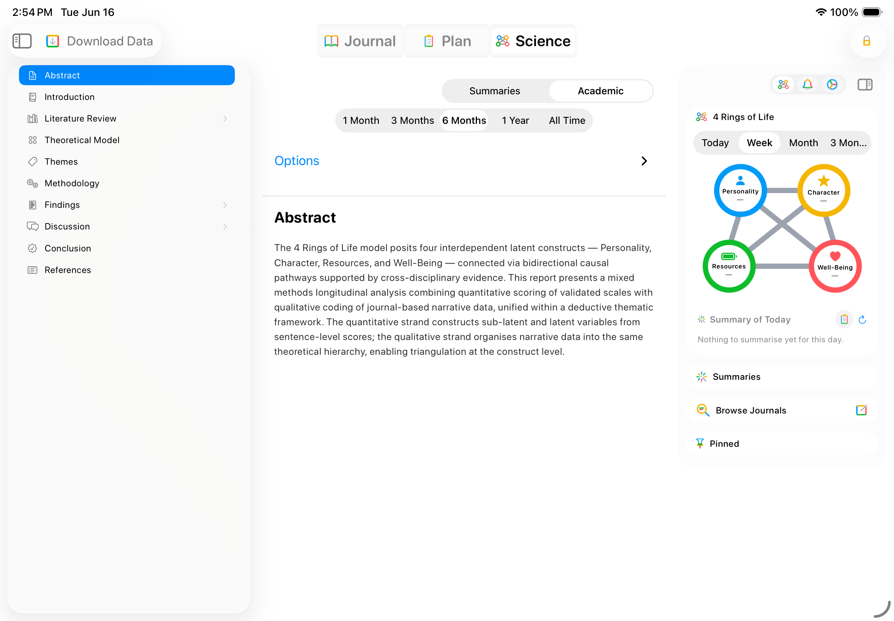Toggle the right sidebar panel icon

click(x=865, y=84)
